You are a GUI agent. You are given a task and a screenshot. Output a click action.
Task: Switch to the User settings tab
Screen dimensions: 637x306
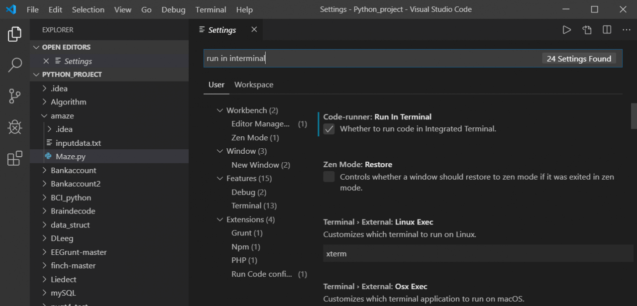[x=216, y=85]
